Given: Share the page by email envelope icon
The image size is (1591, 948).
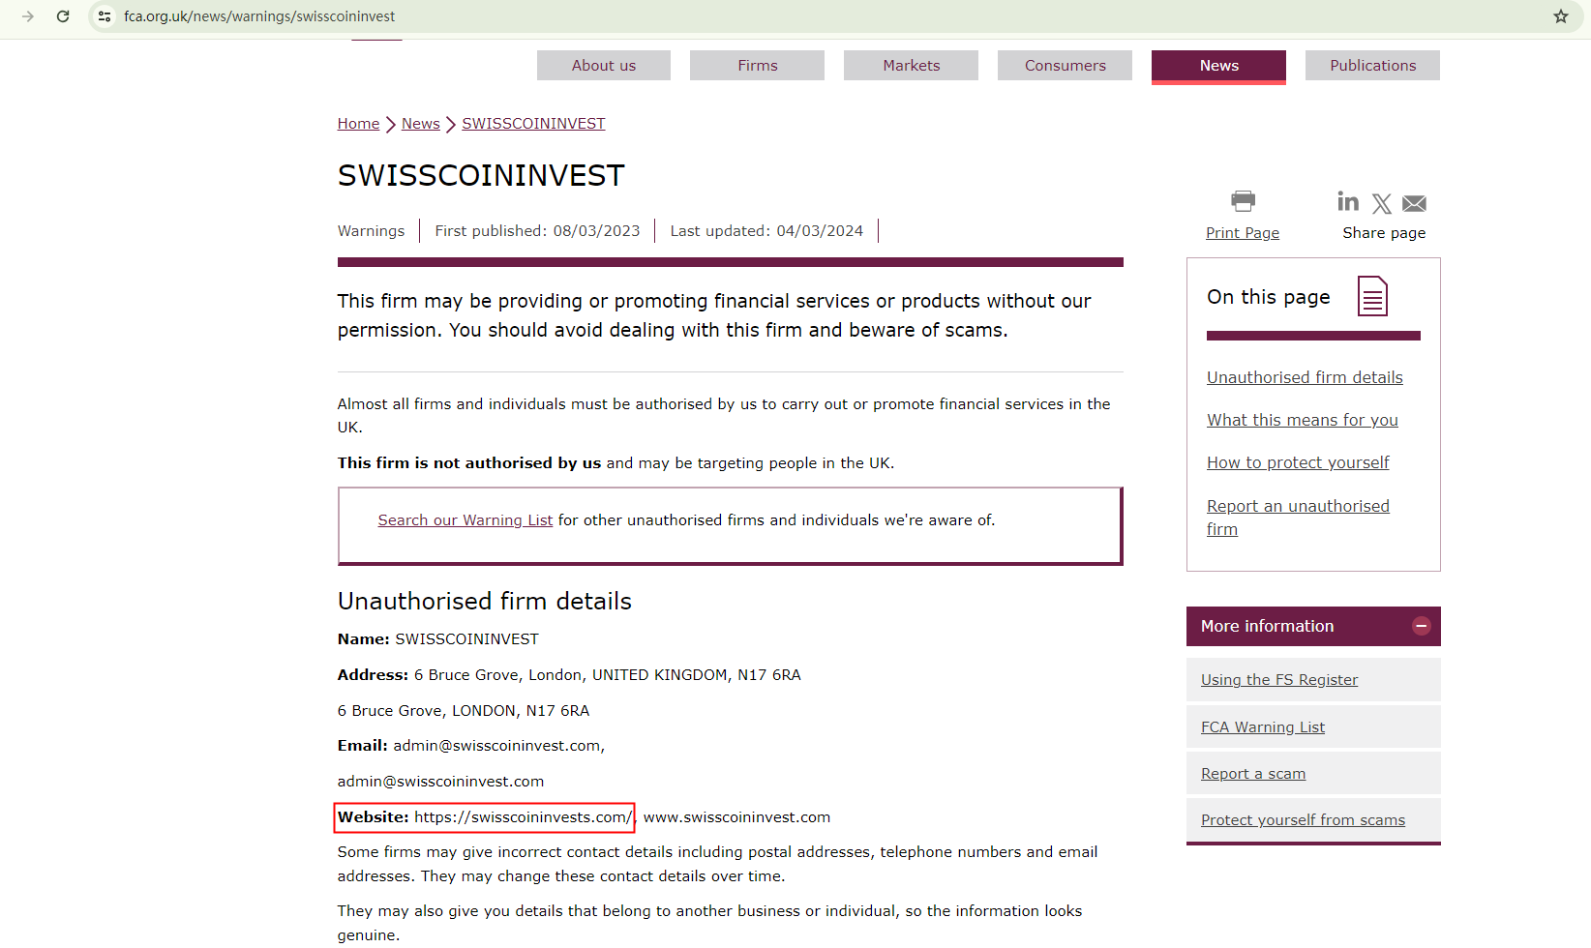Looking at the screenshot, I should [1414, 203].
